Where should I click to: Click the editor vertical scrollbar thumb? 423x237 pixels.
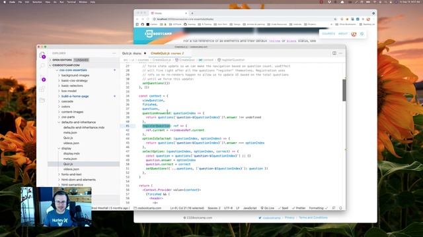click(344, 90)
